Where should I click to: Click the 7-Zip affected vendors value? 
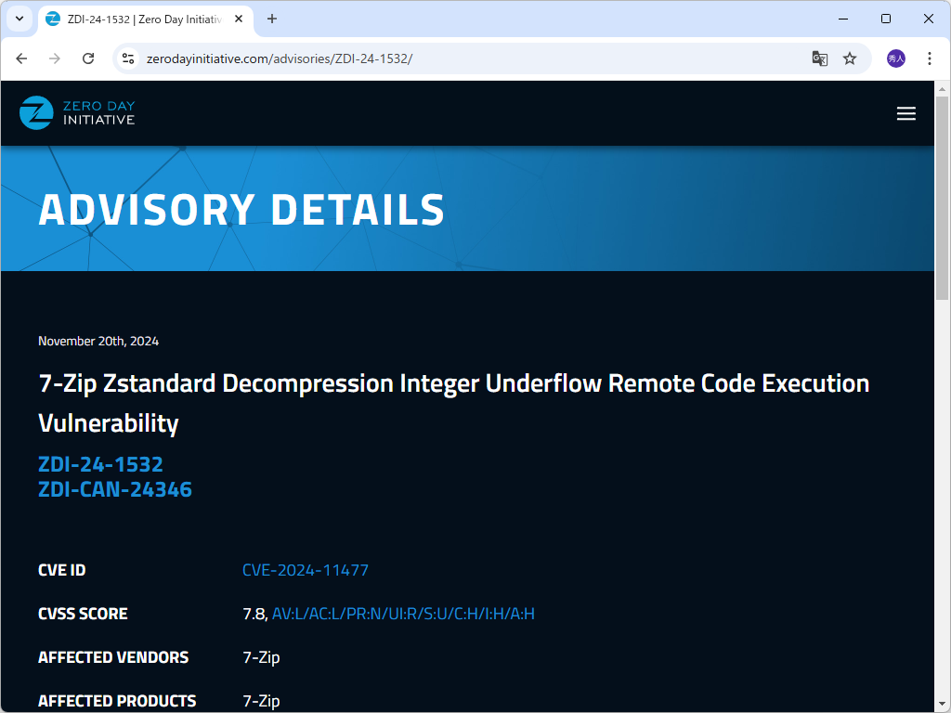(261, 658)
